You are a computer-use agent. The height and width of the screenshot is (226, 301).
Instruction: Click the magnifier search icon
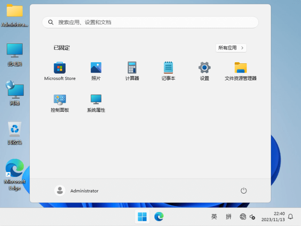point(51,22)
